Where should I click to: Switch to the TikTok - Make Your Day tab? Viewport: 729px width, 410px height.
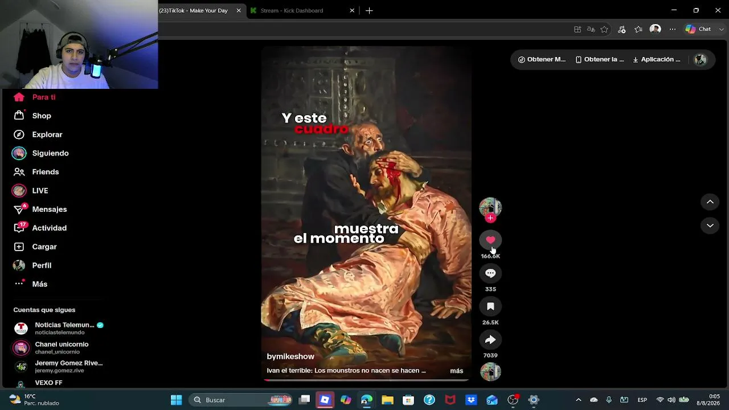(x=193, y=10)
